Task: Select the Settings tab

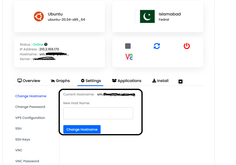Action: coord(91,81)
